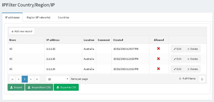Click the Store column header
Viewport: 214px width, 102px height.
tap(26, 40)
